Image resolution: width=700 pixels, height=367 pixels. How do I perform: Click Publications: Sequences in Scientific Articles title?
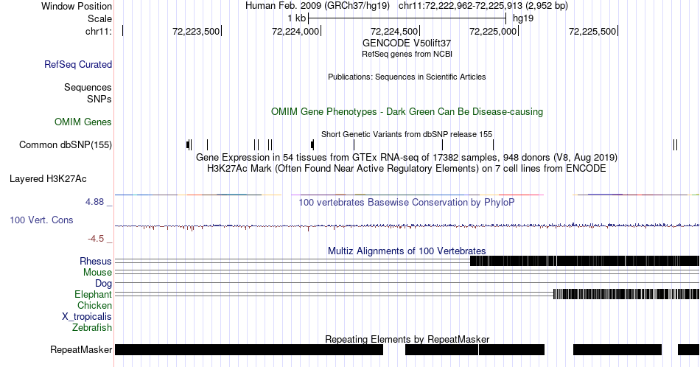tap(407, 77)
